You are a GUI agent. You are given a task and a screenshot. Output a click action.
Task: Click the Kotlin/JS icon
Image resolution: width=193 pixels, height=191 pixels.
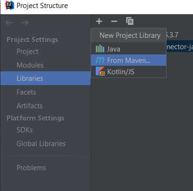(100, 71)
